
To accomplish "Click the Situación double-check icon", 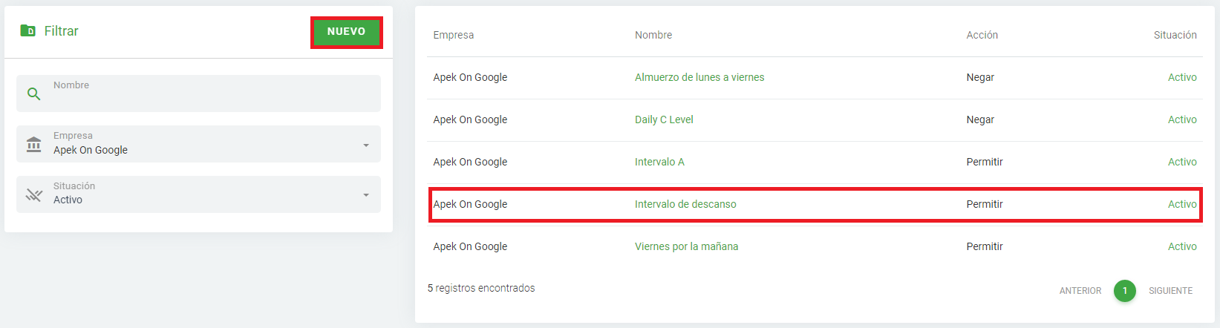I will pos(34,194).
